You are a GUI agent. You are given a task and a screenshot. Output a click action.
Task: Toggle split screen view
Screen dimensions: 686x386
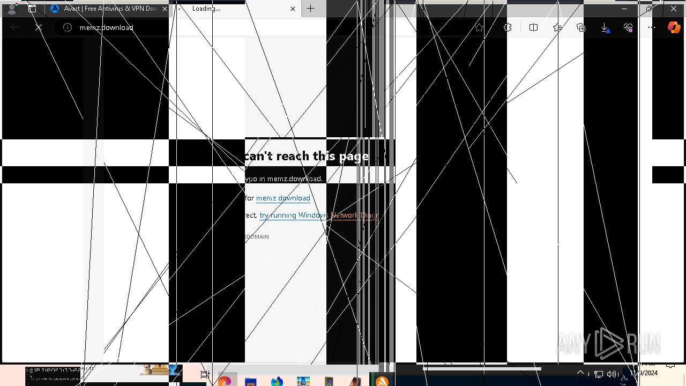pos(533,27)
